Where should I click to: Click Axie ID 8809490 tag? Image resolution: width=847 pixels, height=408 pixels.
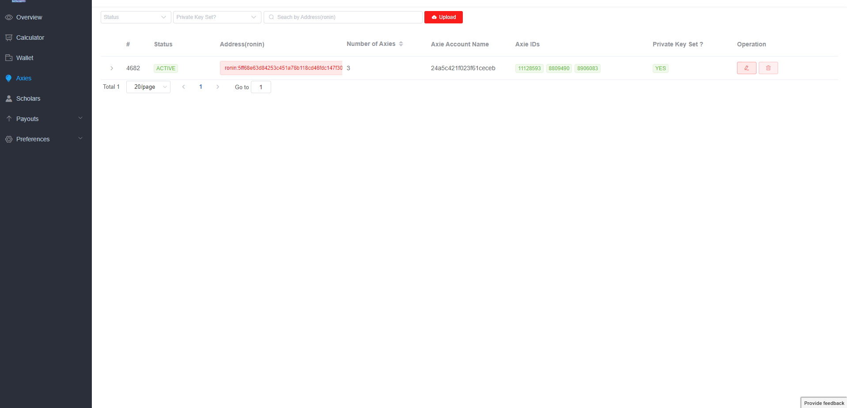tap(559, 68)
